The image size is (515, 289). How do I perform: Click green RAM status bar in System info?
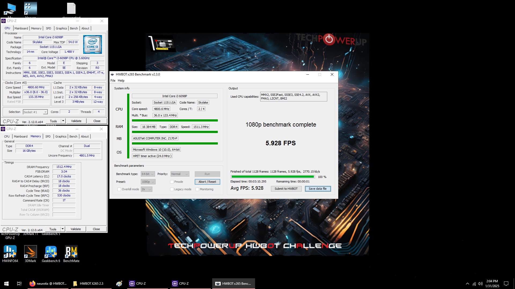(175, 132)
